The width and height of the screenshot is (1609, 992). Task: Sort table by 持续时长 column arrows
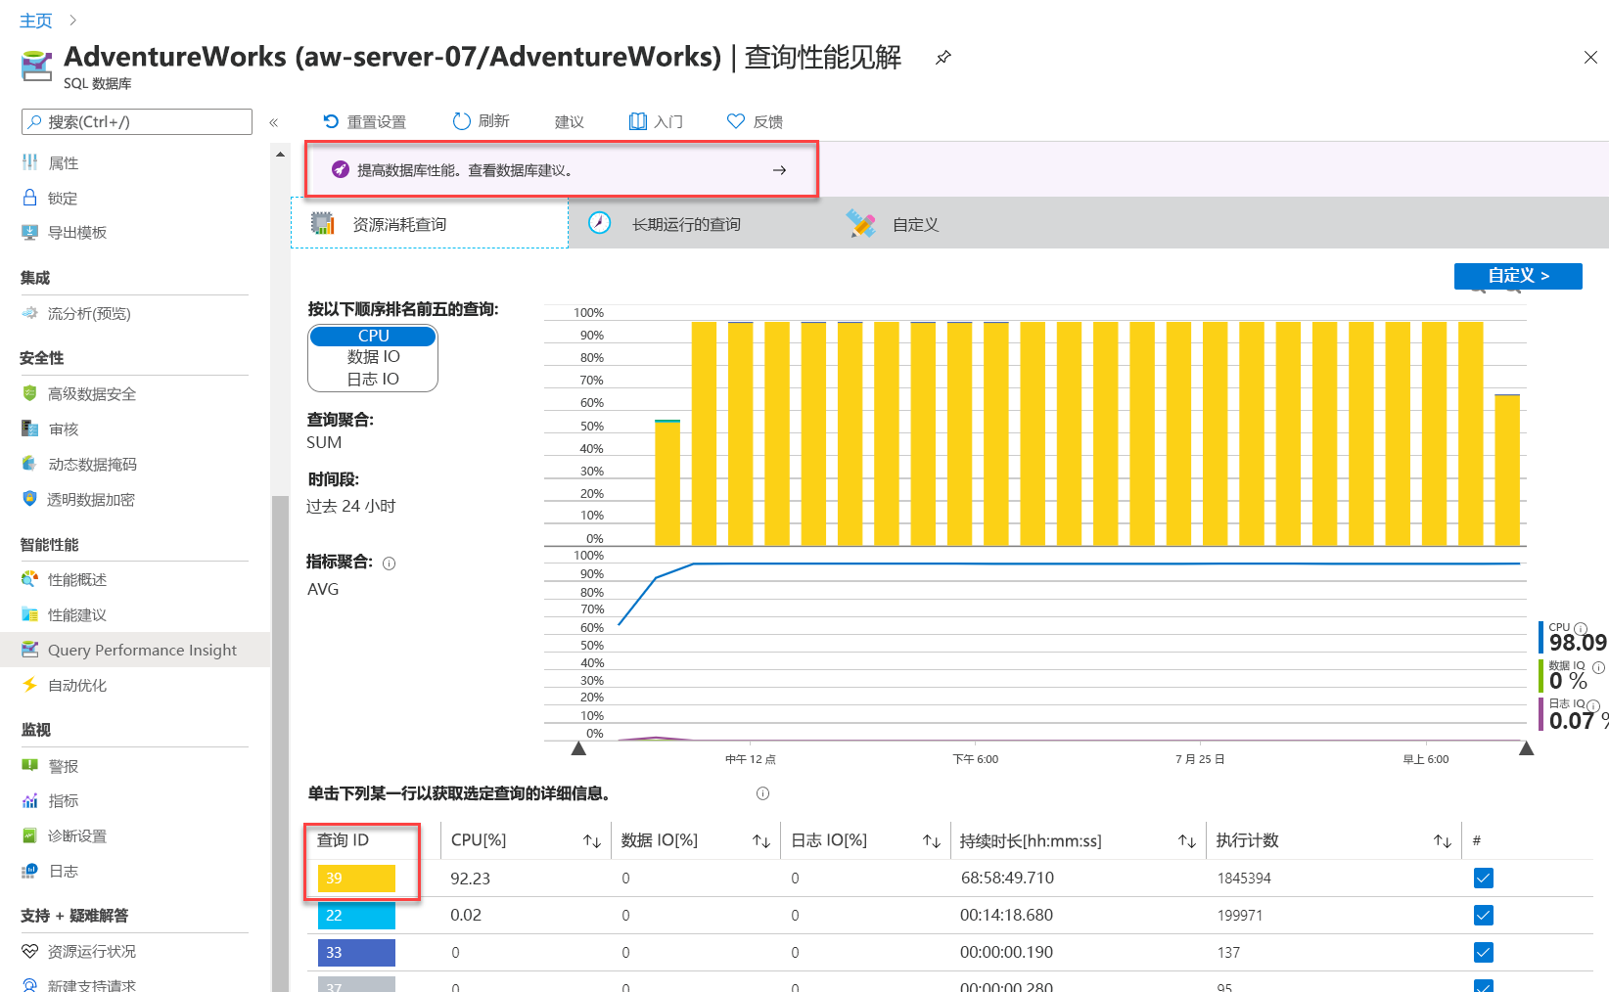pos(1187,841)
